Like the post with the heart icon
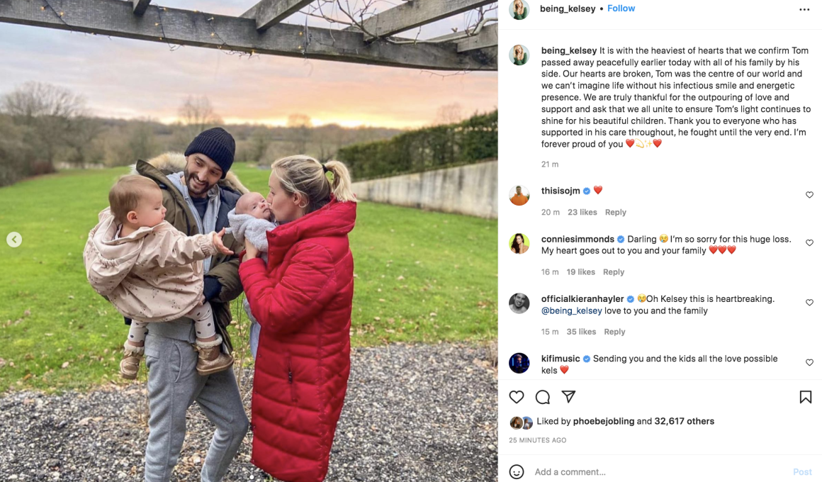 click(517, 397)
